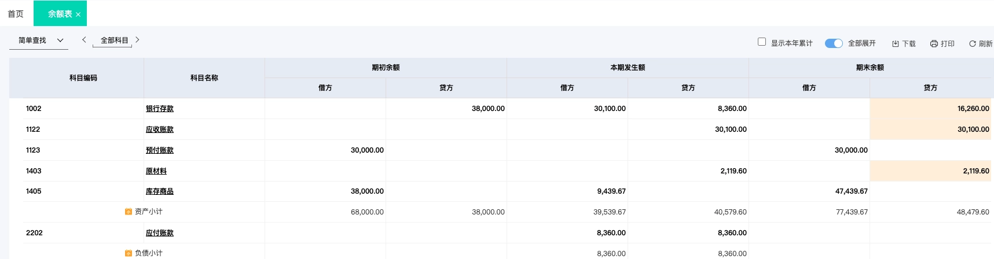
Task: Enable 显示本年累计 checkbox
Action: point(762,42)
